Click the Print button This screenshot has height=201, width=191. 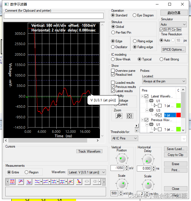176,170
